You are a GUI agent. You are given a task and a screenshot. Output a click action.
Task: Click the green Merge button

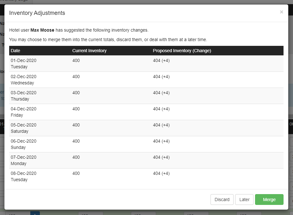(x=269, y=200)
